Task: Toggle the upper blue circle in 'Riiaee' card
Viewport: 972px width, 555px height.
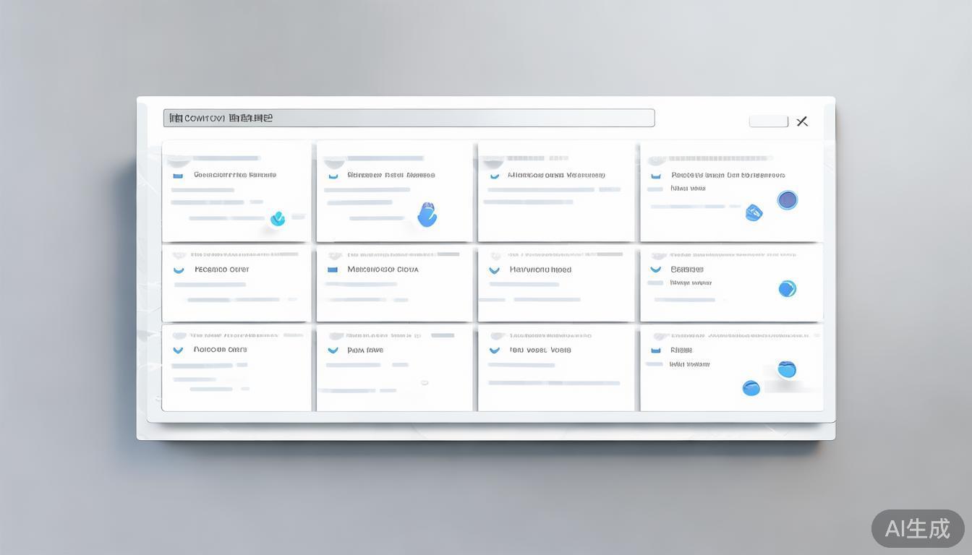Action: click(x=787, y=369)
